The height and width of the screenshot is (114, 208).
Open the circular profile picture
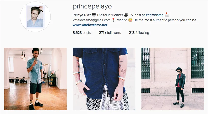pyautogui.click(x=35, y=17)
